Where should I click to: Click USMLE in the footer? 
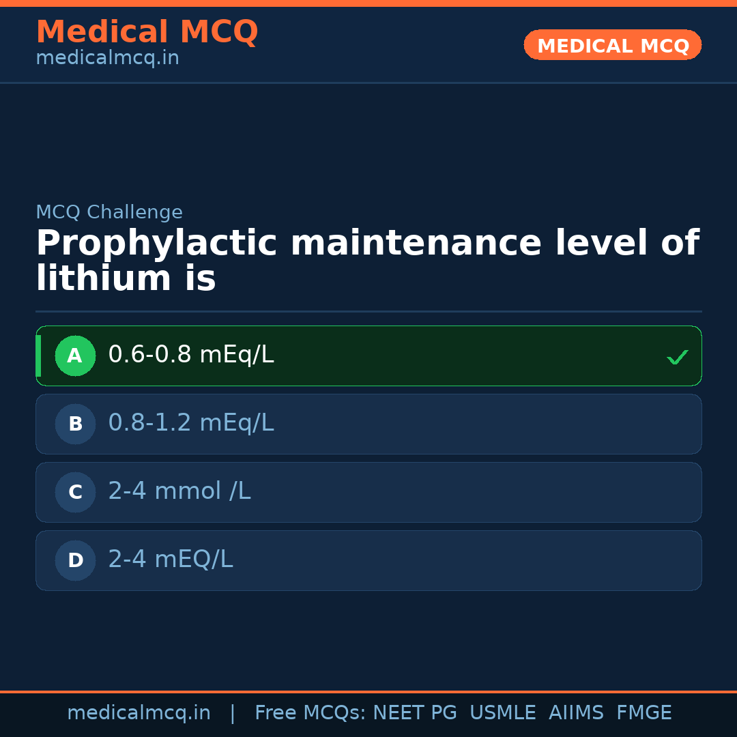coord(502,713)
